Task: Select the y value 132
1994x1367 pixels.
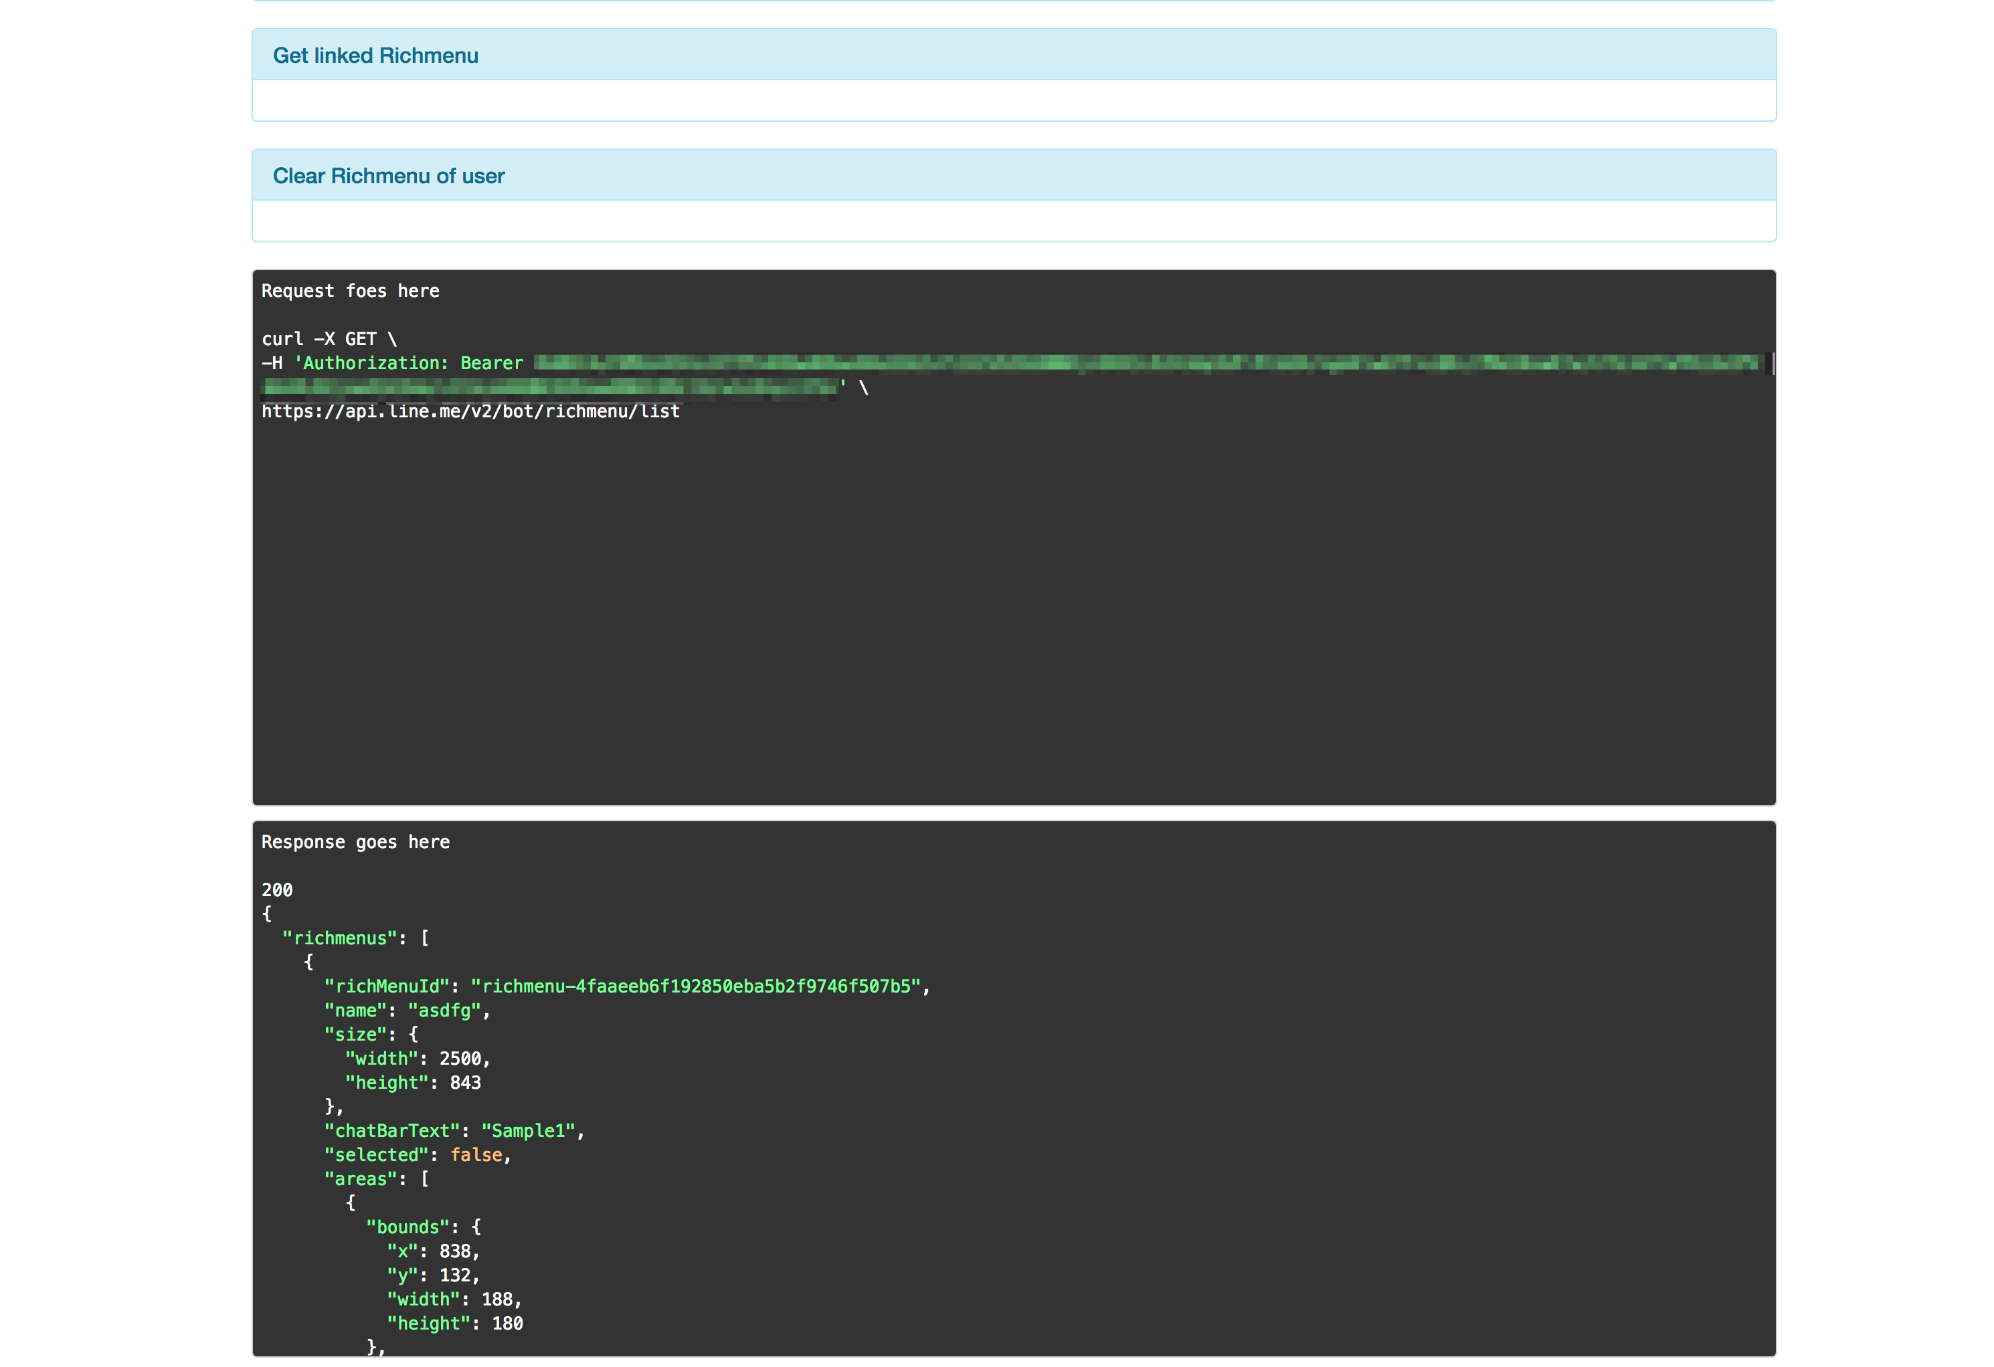Action: pyautogui.click(x=455, y=1275)
